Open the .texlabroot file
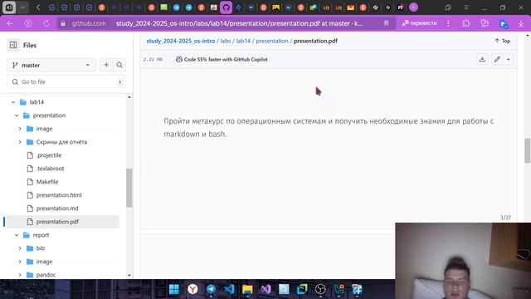Image resolution: width=531 pixels, height=299 pixels. coord(50,169)
